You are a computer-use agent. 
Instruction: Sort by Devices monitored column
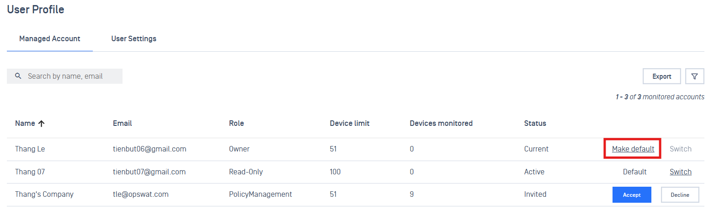441,124
